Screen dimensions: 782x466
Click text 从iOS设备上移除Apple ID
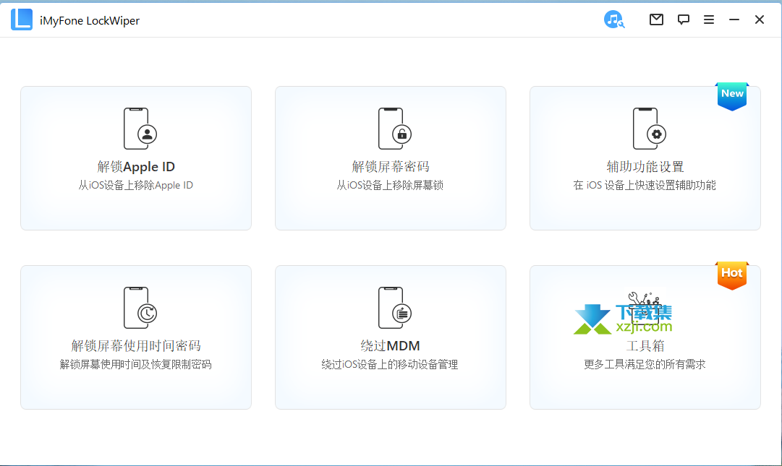click(x=136, y=185)
